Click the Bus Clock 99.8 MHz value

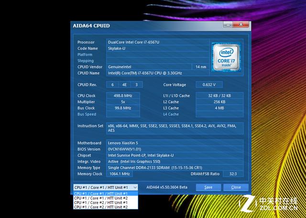(123, 108)
